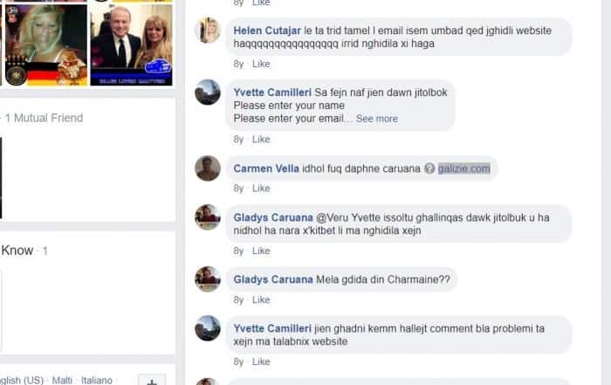
Task: Open Helen Cutajar's profile name link
Action: click(267, 31)
